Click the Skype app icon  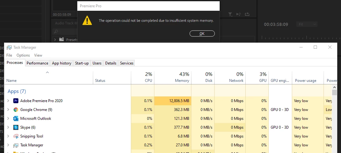[x=16, y=127]
